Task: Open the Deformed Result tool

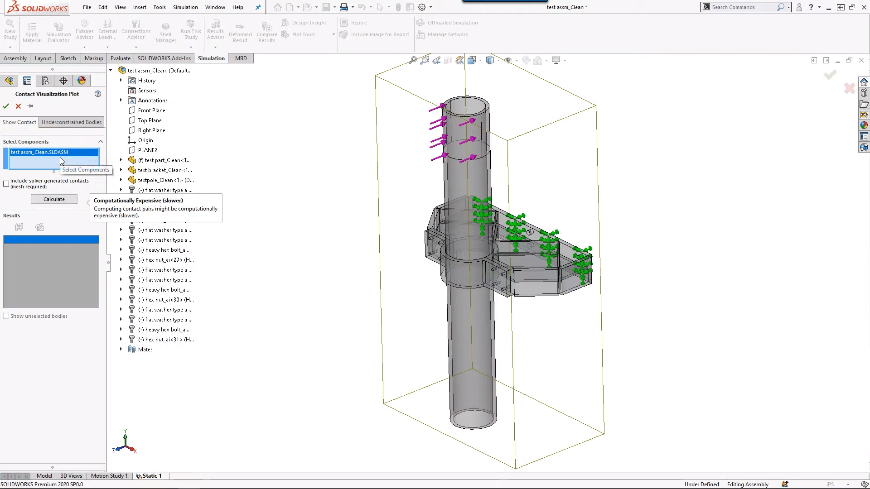Action: 240,32
